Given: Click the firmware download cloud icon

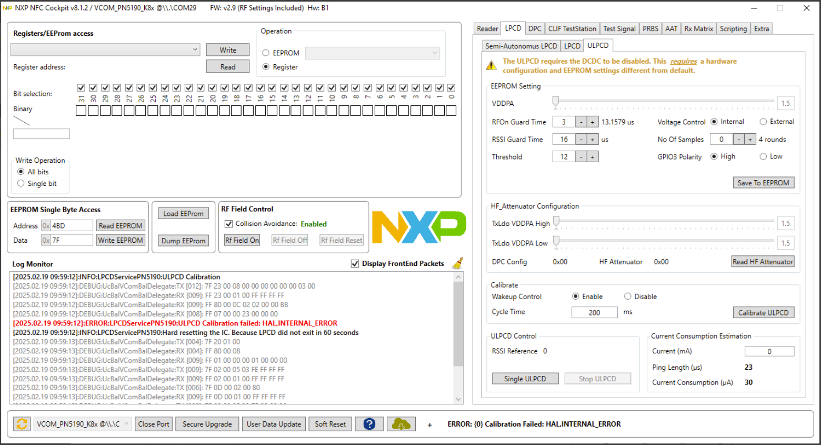Looking at the screenshot, I should [401, 424].
